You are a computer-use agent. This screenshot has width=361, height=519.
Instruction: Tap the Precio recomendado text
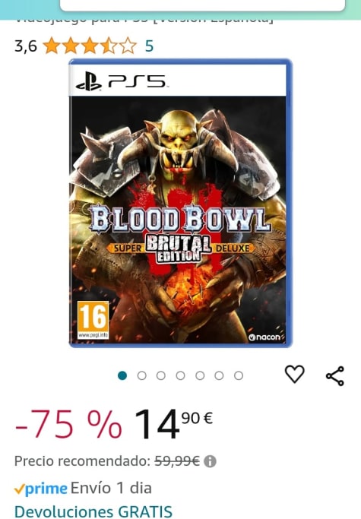83,460
